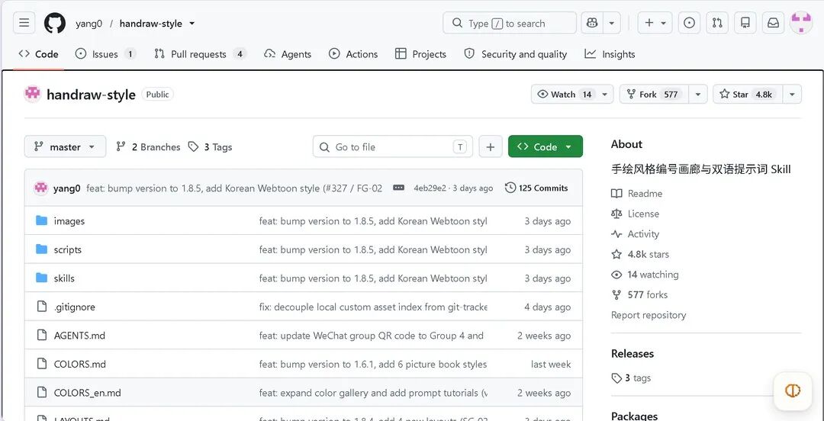Click the GitHub logo home icon
The image size is (824, 421).
(x=55, y=23)
